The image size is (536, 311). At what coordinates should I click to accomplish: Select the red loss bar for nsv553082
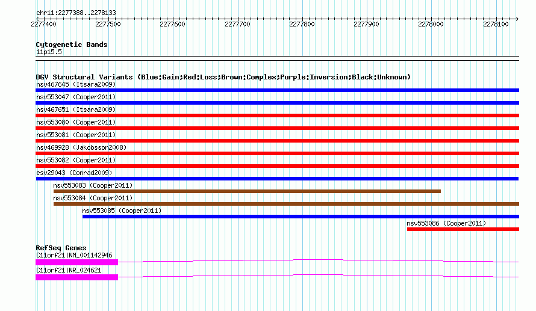277,166
